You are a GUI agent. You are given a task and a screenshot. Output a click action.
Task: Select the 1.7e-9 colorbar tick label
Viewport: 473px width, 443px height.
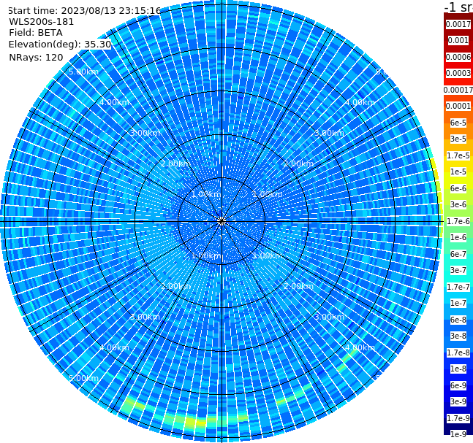pyautogui.click(x=458, y=418)
